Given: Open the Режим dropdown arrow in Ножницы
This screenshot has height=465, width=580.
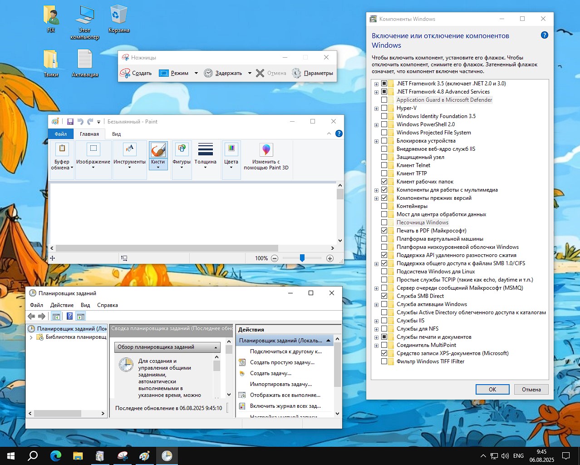Looking at the screenshot, I should click(x=196, y=73).
